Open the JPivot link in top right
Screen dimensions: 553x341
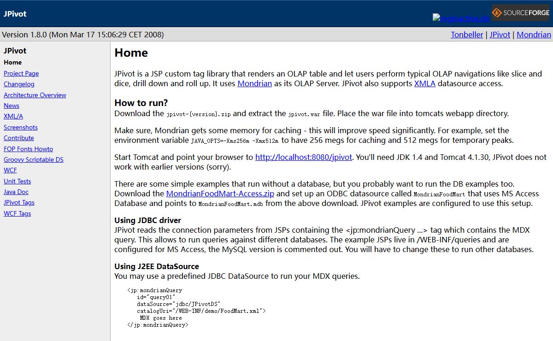500,35
